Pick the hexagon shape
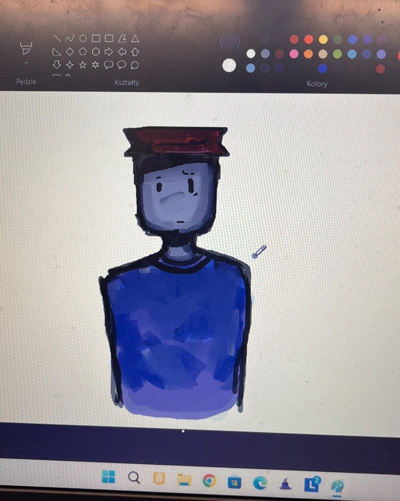This screenshot has height=501, width=400. (96, 52)
